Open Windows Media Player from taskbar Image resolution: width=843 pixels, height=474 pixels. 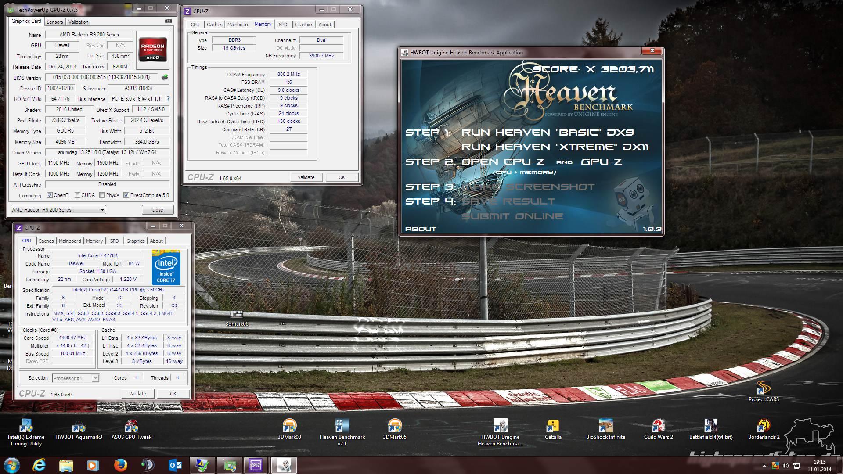(x=93, y=465)
